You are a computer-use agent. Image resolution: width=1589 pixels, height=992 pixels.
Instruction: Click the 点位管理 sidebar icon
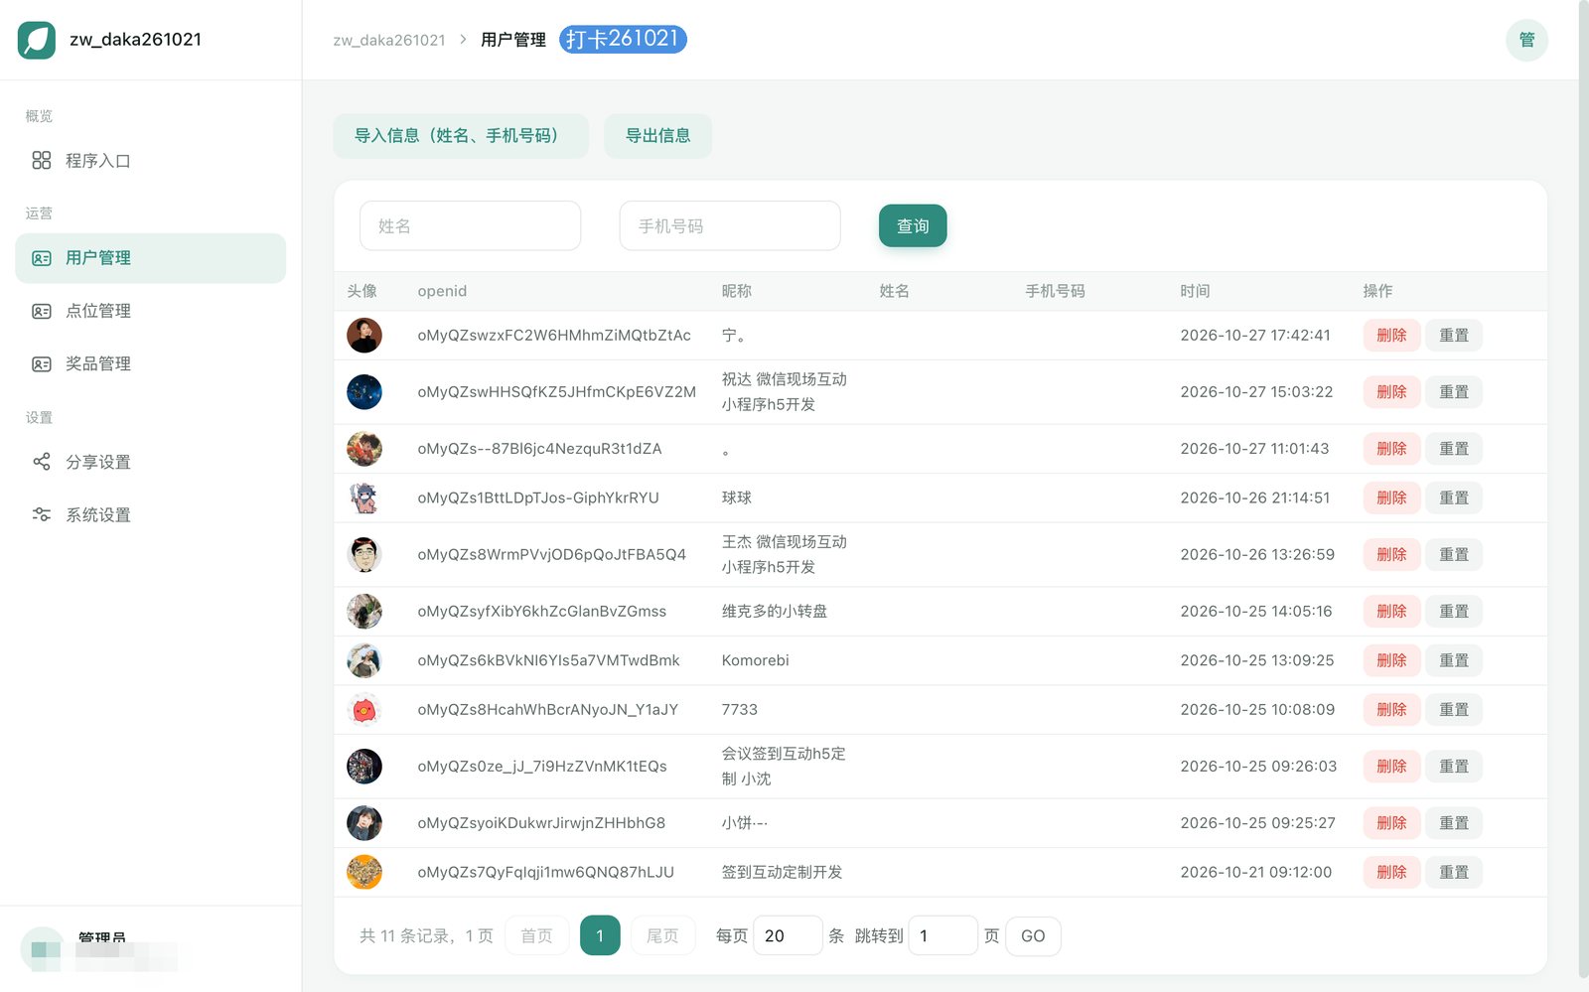(x=41, y=311)
